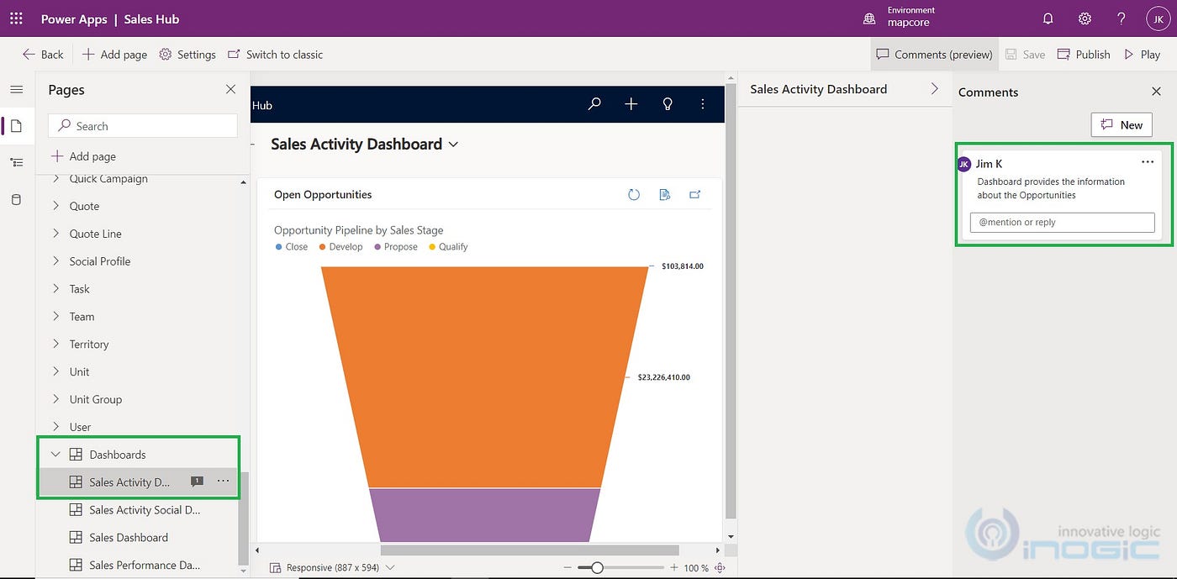Expand the Quote Line item
1177x579 pixels.
pyautogui.click(x=56, y=234)
